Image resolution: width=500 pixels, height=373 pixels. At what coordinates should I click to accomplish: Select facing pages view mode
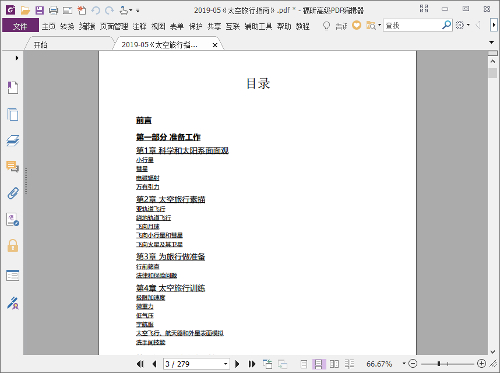point(334,364)
